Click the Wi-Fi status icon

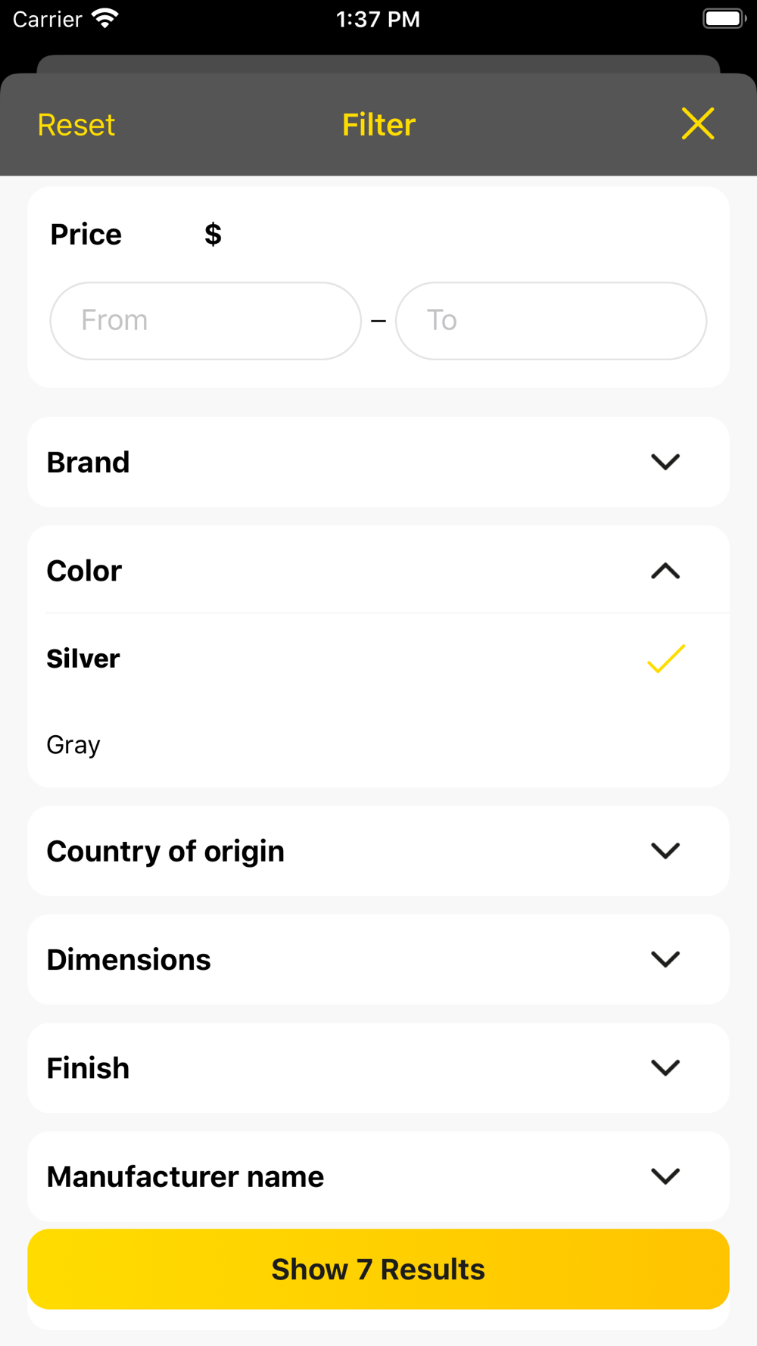coord(104,19)
